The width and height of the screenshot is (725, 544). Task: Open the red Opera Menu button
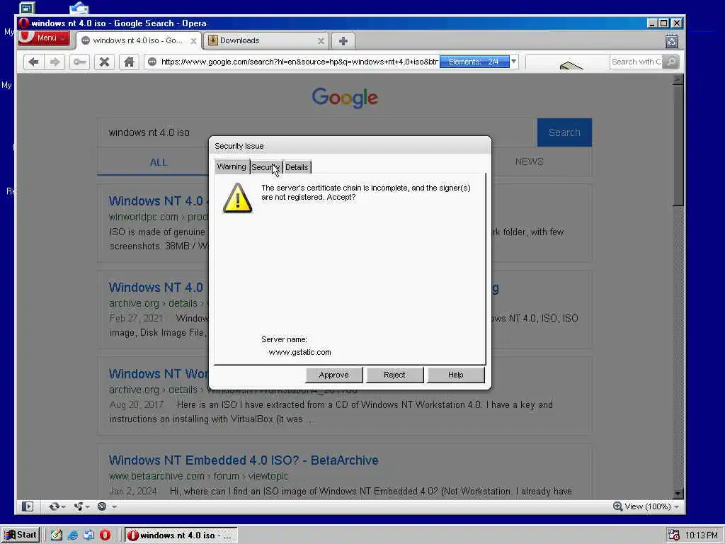coord(45,38)
